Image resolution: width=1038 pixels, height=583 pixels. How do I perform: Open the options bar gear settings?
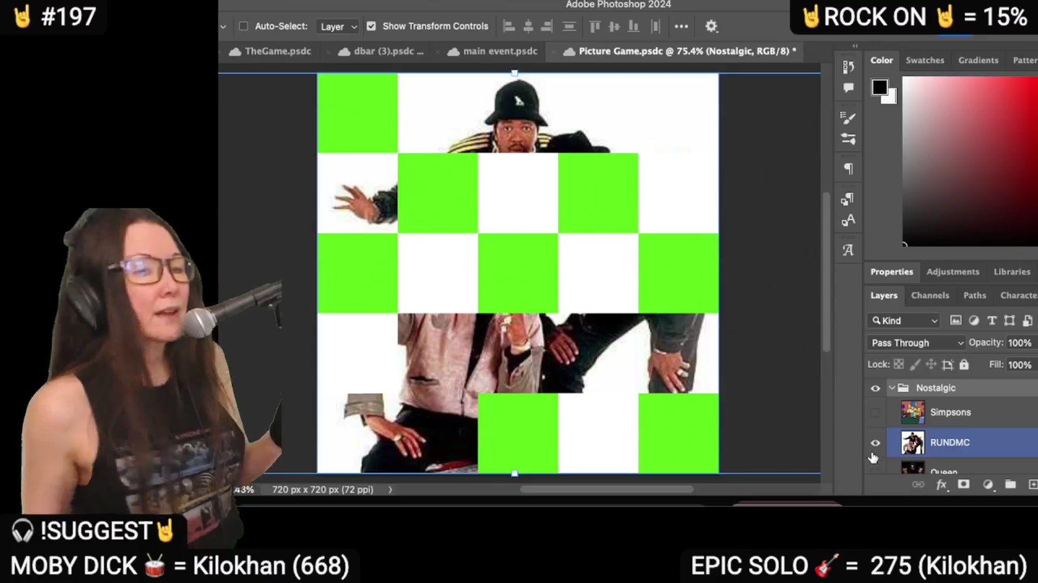point(711,26)
